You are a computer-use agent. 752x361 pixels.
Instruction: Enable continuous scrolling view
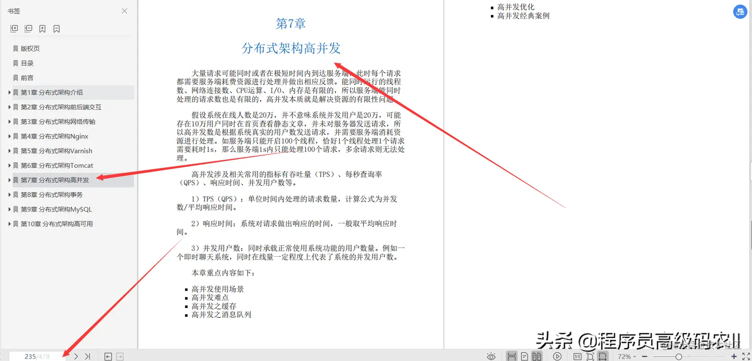tap(511, 356)
